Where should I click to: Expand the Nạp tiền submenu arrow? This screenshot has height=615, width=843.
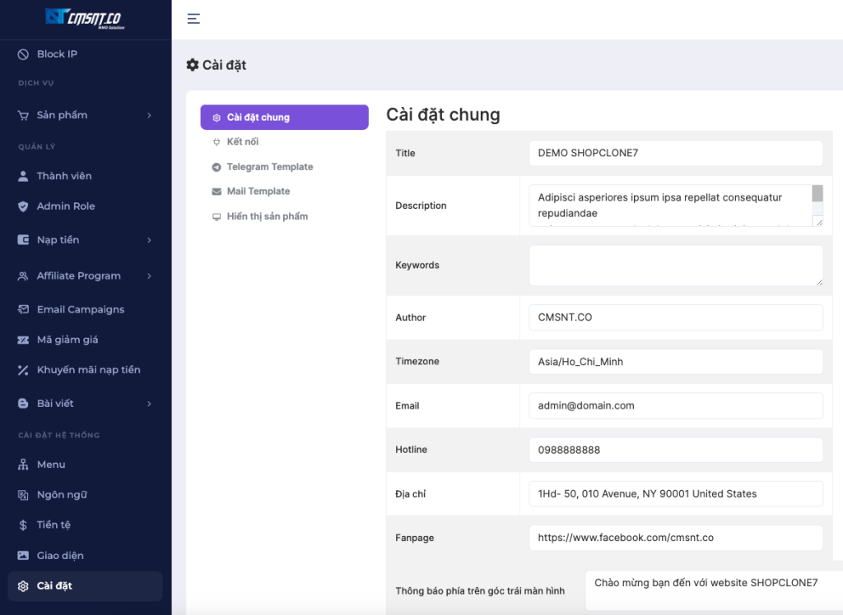tap(149, 240)
